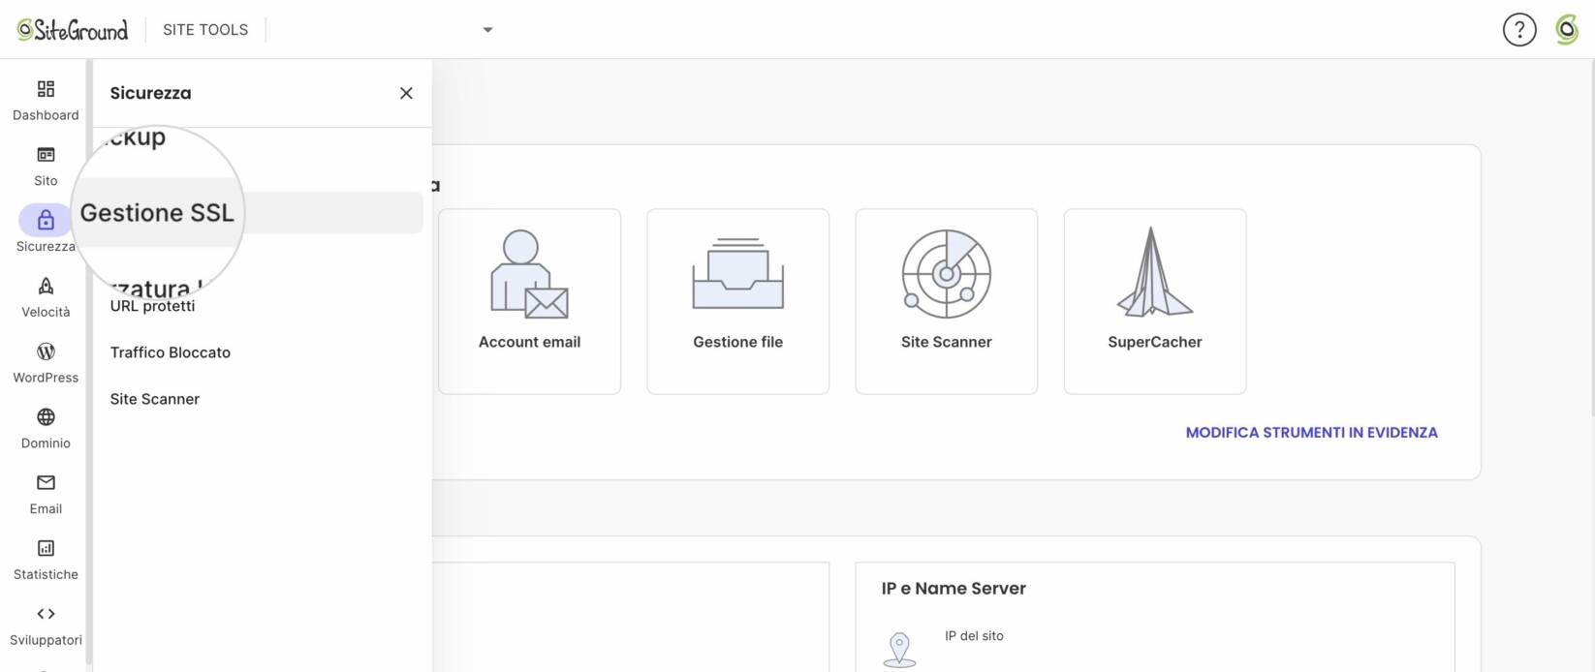Open the SiteGround user profile avatar
The height and width of the screenshot is (672, 1595).
click(x=1567, y=29)
